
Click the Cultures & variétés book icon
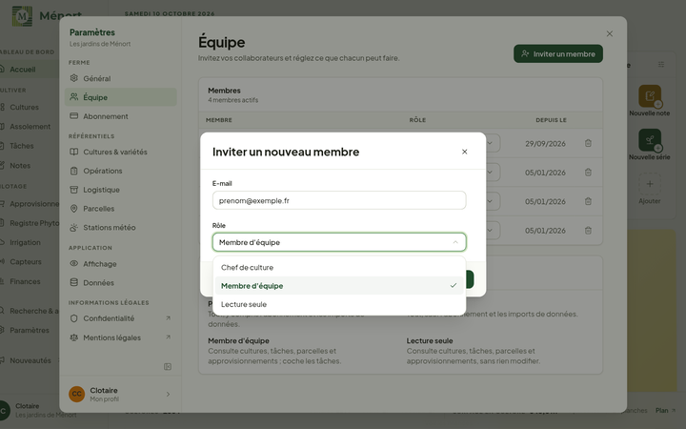pos(74,152)
